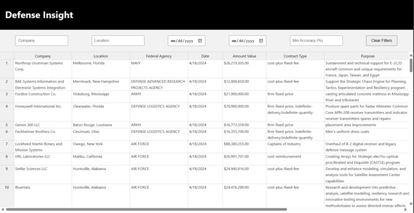Click Cincinnati, Ohio location cell
Viewport: 414px width, 213px height.
(101, 134)
